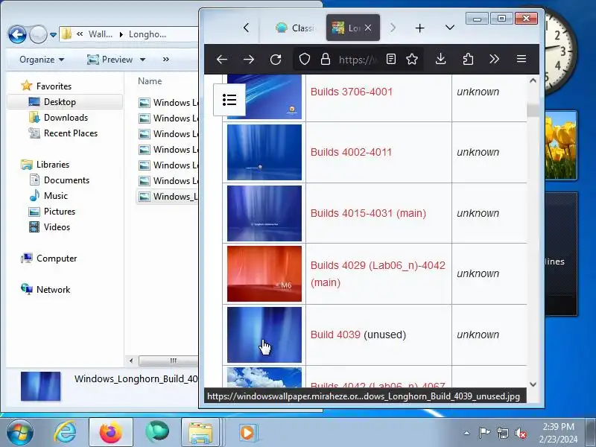596x447 pixels.
Task: Open the Organize menu in Explorer
Action: click(42, 60)
